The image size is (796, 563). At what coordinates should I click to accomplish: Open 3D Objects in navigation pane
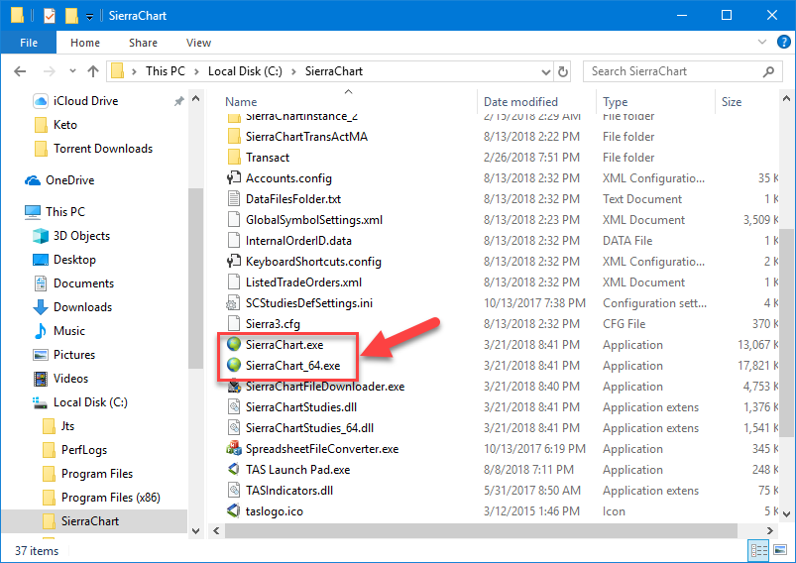pos(81,236)
